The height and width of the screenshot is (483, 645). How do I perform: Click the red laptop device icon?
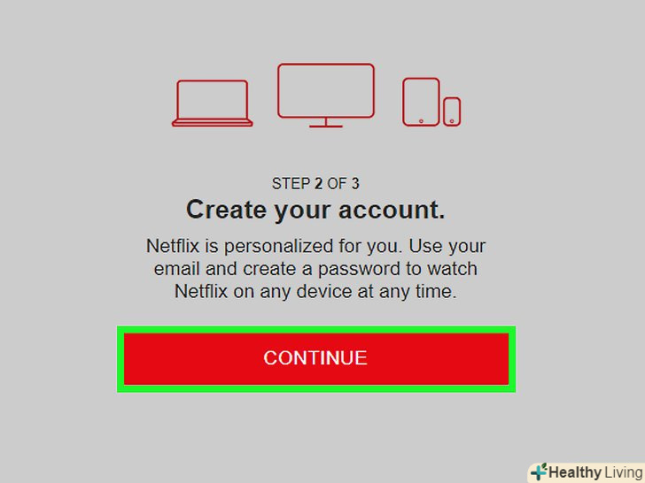click(213, 103)
